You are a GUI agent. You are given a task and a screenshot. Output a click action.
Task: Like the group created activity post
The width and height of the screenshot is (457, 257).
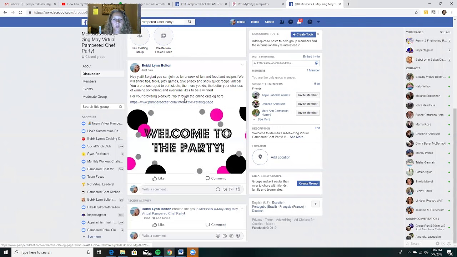click(158, 225)
